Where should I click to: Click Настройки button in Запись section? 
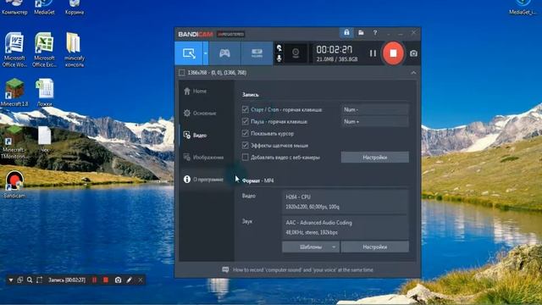pyautogui.click(x=374, y=158)
